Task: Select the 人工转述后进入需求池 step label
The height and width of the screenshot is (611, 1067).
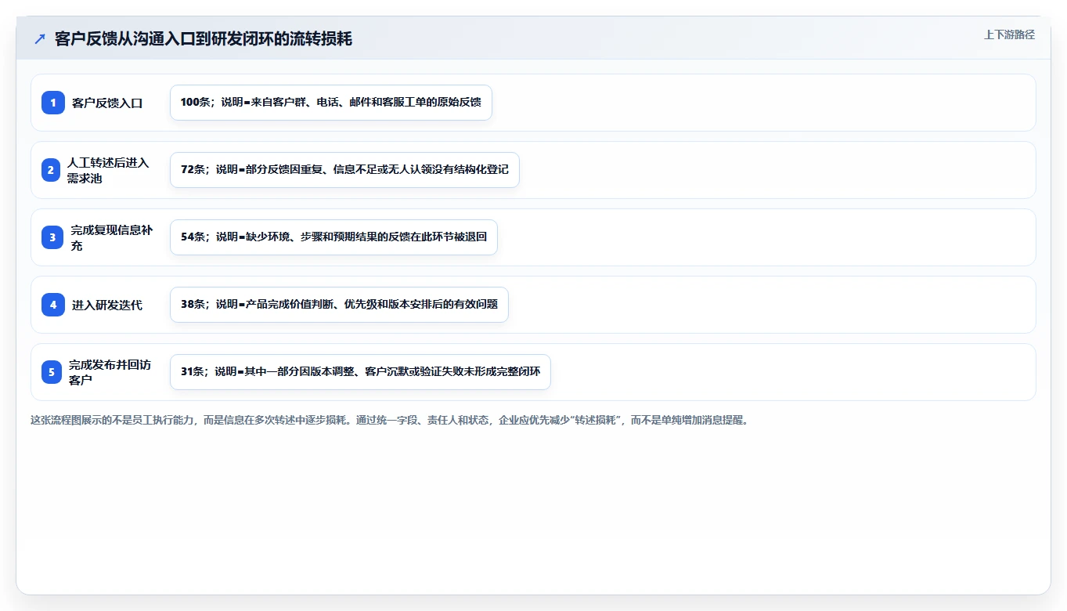Action: click(108, 170)
